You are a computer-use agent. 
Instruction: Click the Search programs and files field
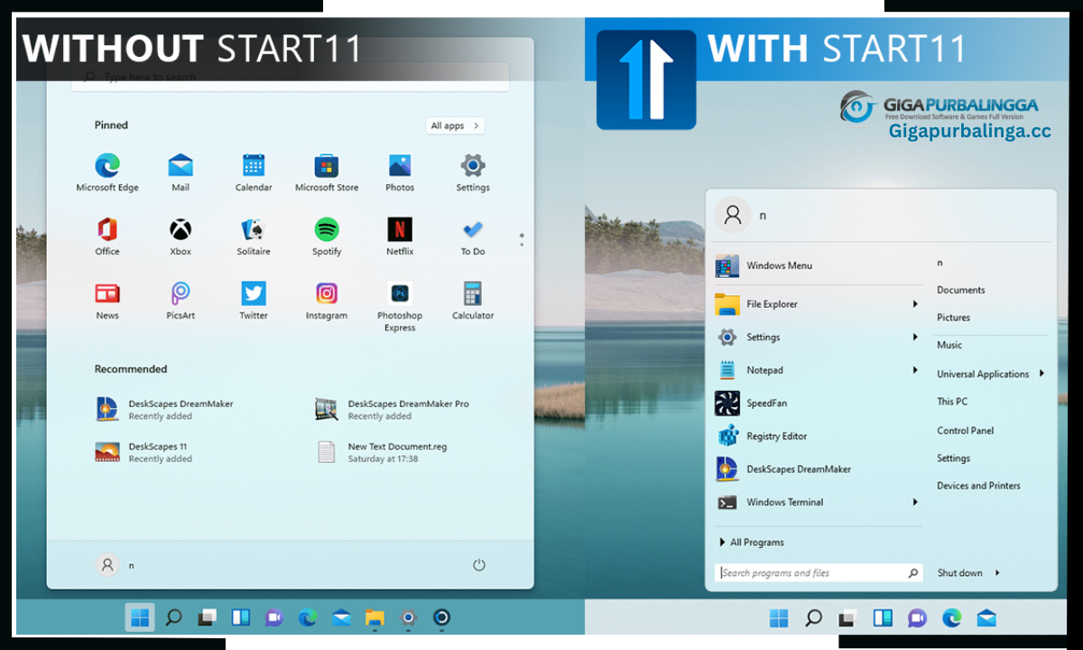click(819, 572)
